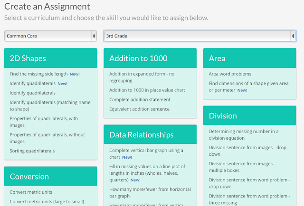
Task: Choose Addition to 1000 in place value chart
Action: [147, 90]
